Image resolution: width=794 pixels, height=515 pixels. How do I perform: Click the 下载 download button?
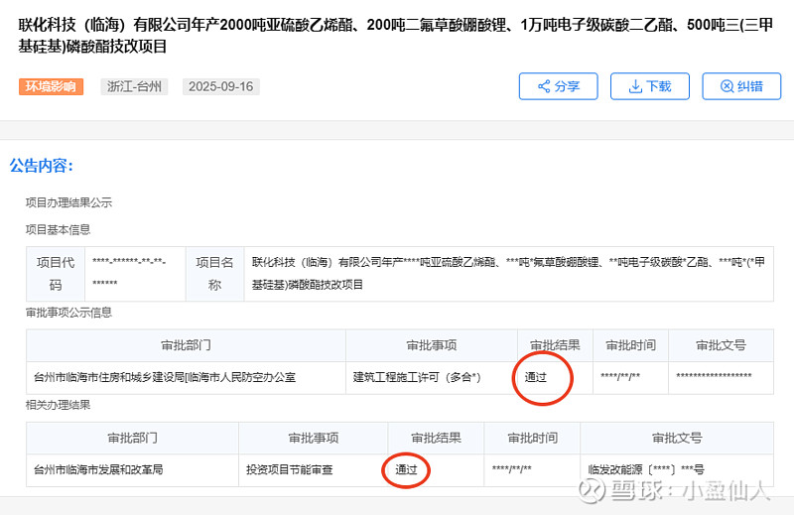(650, 86)
